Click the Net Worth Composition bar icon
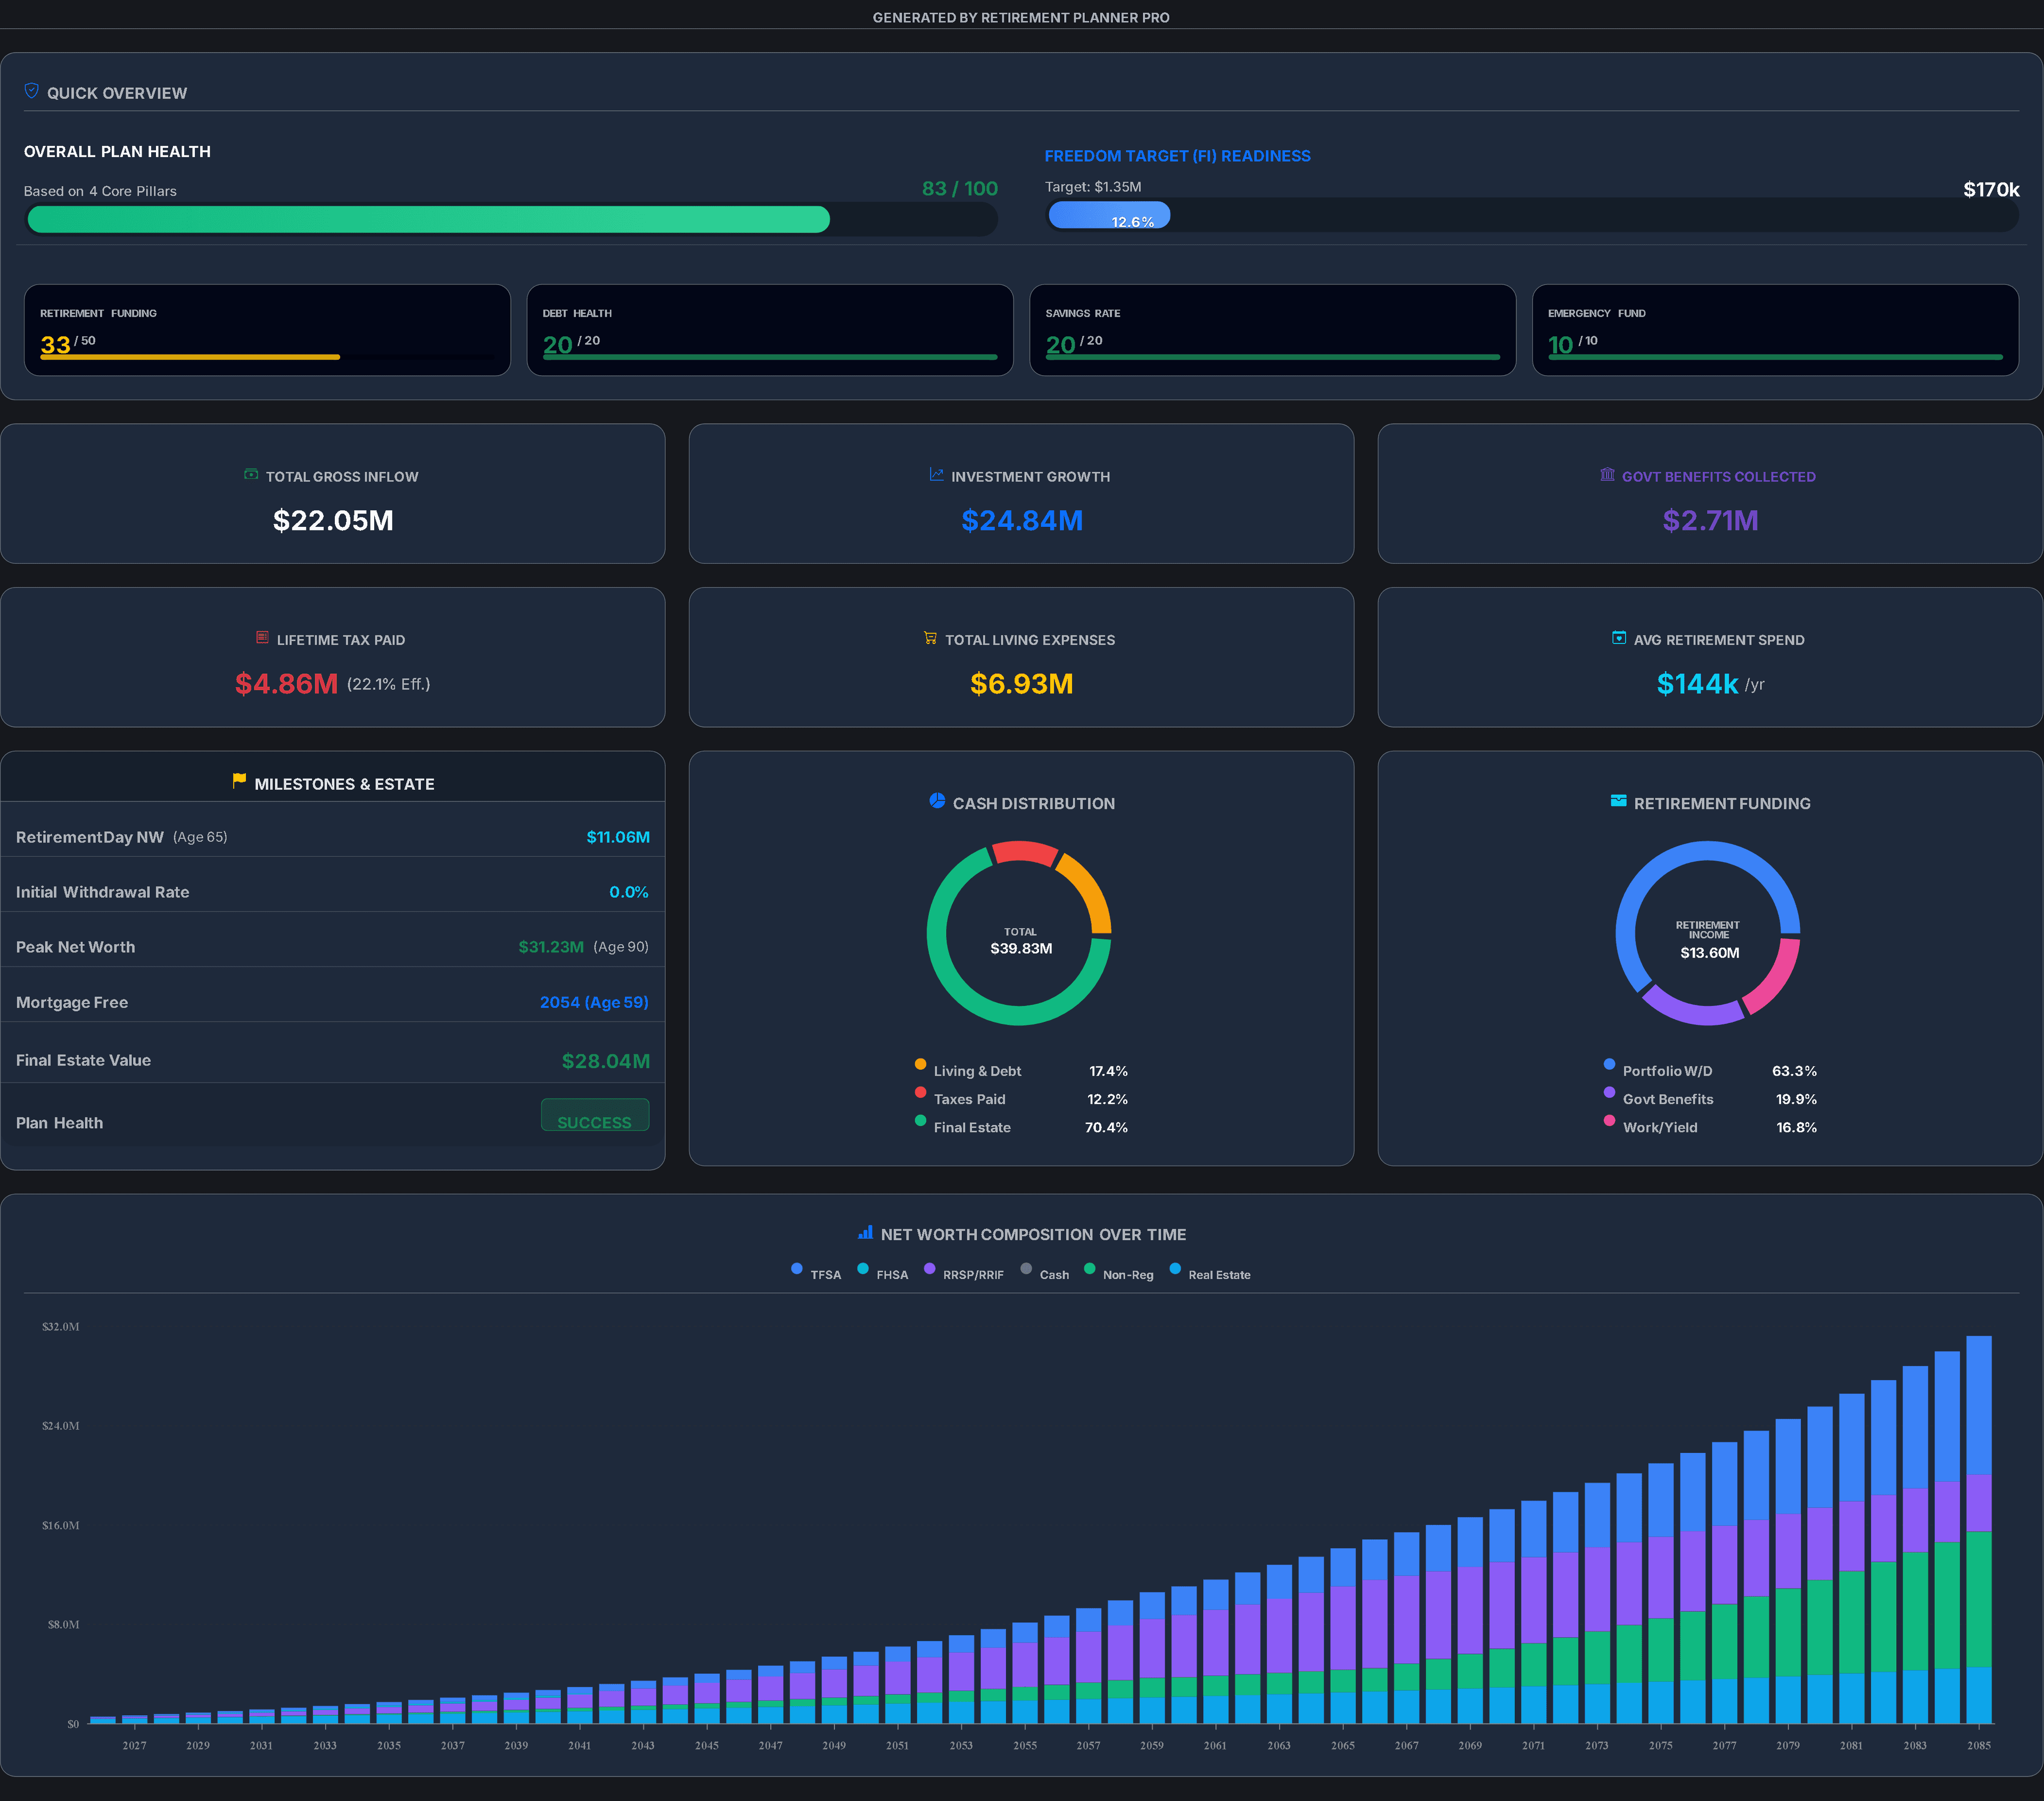Image resolution: width=2044 pixels, height=1801 pixels. (x=865, y=1233)
